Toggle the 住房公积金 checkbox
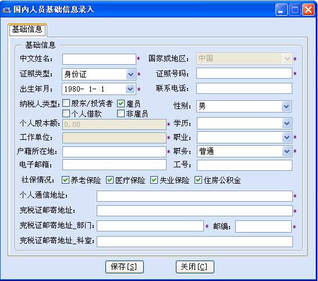This screenshot has width=318, height=281. click(199, 180)
